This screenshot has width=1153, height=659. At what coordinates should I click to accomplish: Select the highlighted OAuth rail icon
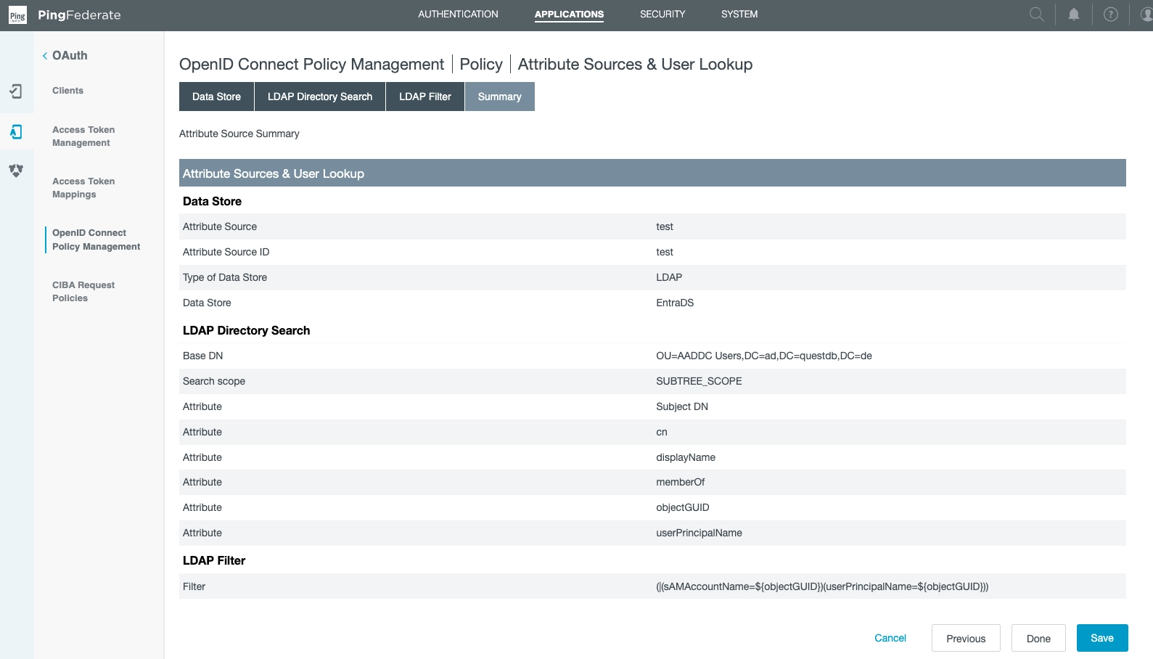(x=16, y=132)
